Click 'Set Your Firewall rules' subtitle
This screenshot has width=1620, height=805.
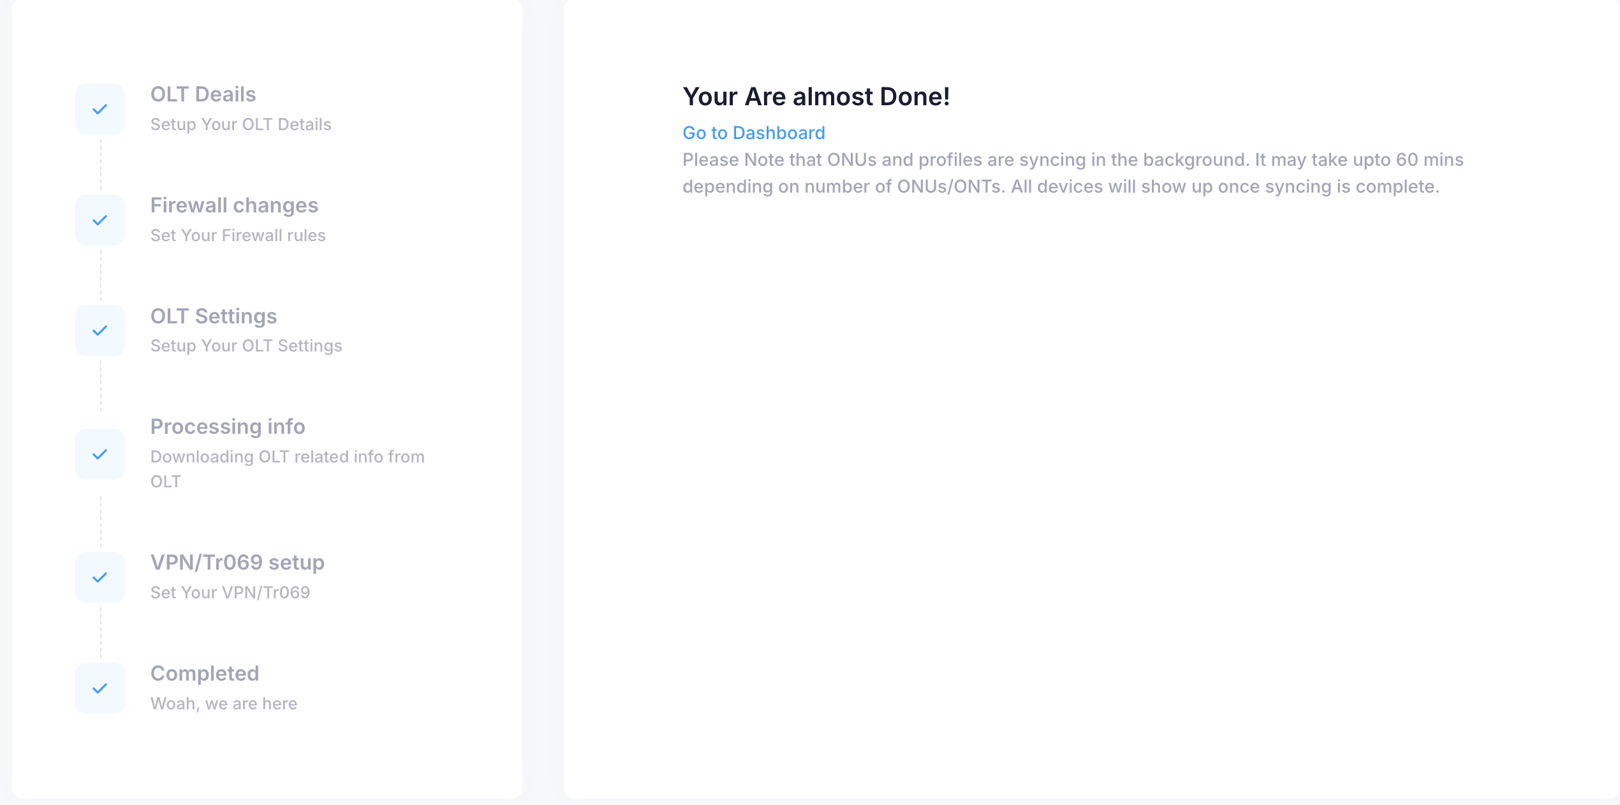pos(238,235)
